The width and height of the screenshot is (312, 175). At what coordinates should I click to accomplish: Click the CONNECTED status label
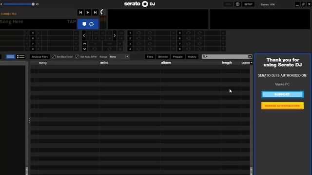click(x=9, y=14)
